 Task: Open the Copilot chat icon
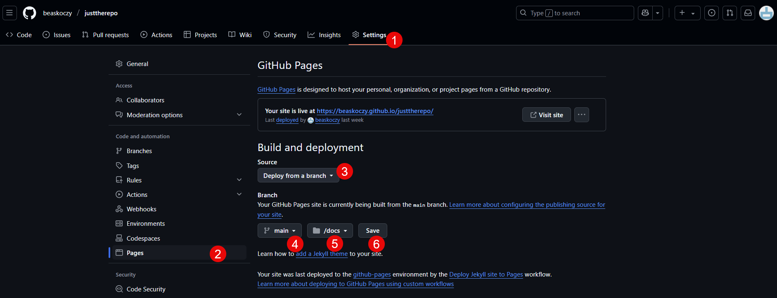point(645,13)
